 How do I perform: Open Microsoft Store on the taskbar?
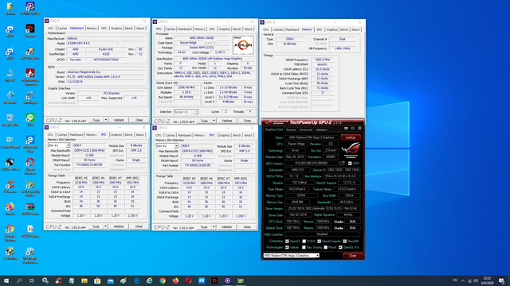(x=97, y=280)
